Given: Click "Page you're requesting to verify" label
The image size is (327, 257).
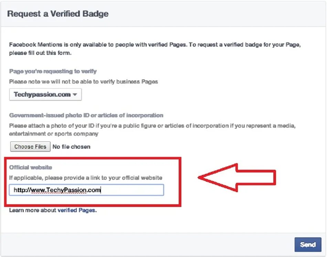Looking at the screenshot, I should [x=53, y=71].
